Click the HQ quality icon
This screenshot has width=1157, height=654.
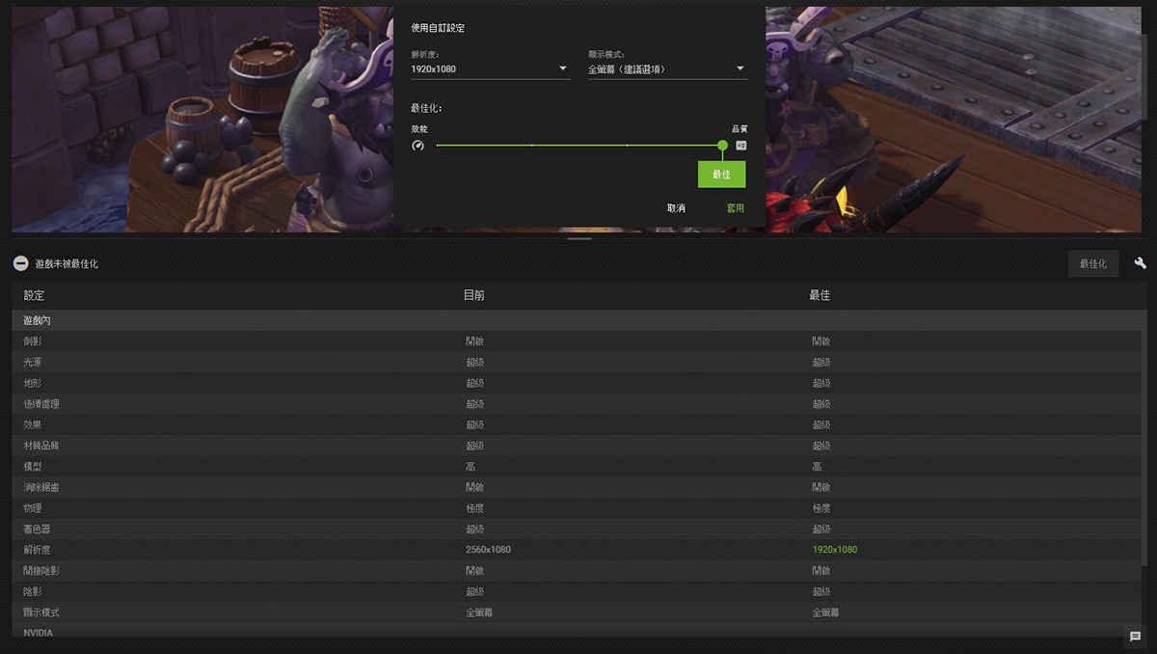[x=740, y=146]
